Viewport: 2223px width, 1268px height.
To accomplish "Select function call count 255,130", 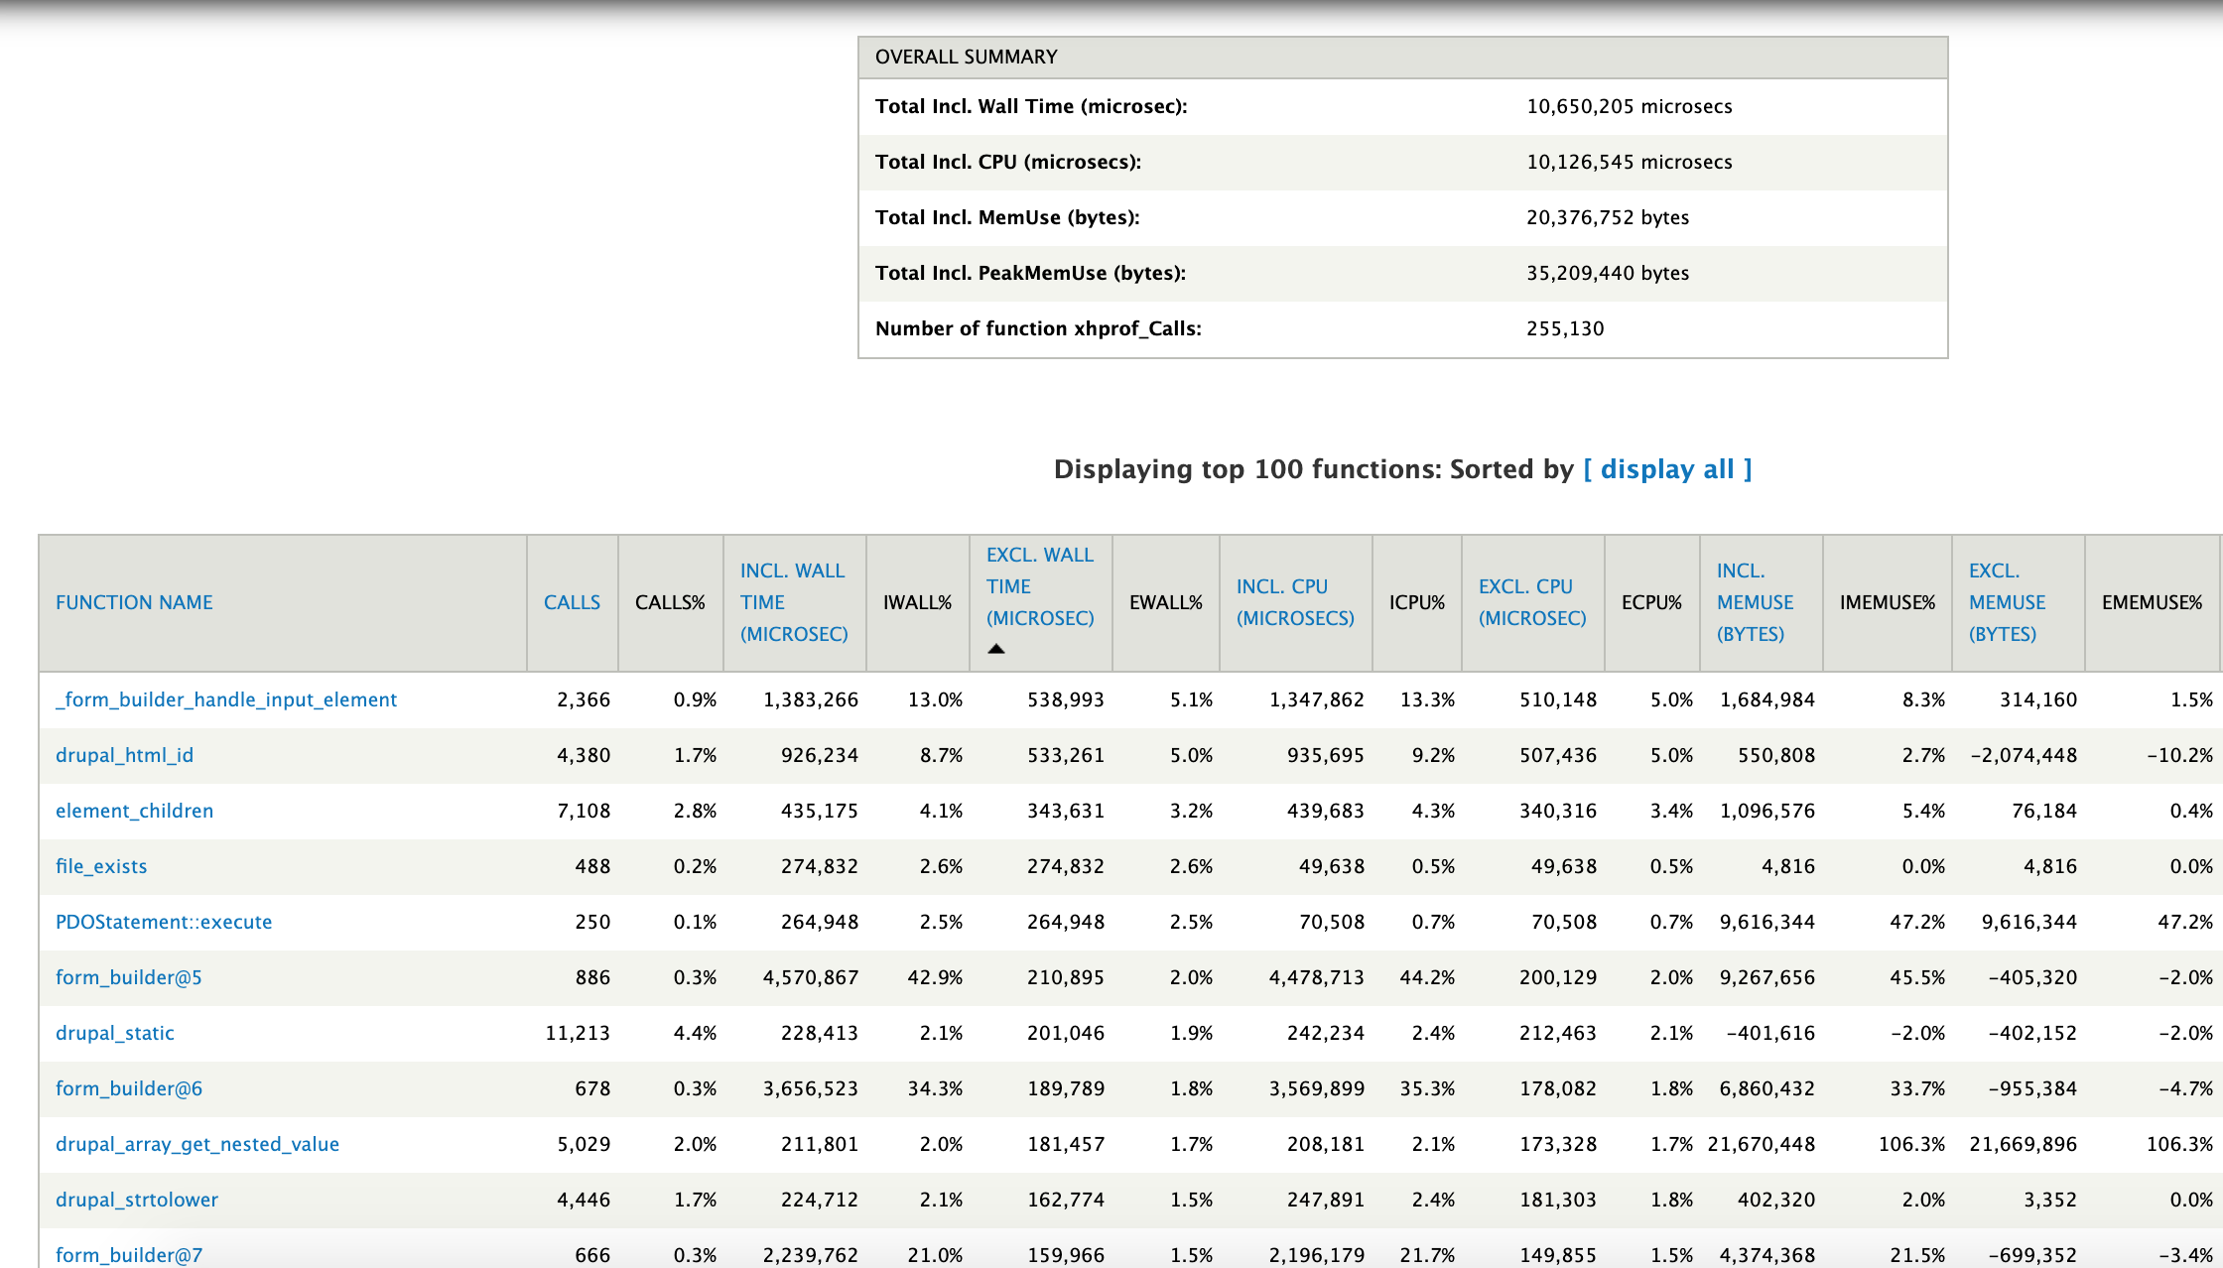I will 1565,328.
